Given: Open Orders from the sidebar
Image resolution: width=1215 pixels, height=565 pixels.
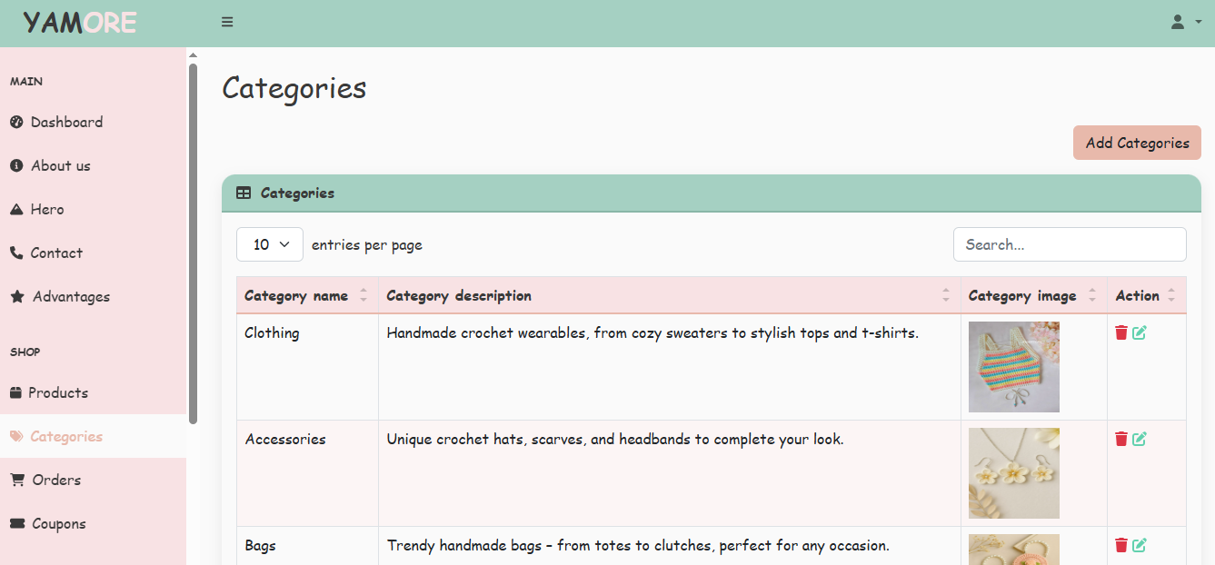Looking at the screenshot, I should tap(56, 481).
